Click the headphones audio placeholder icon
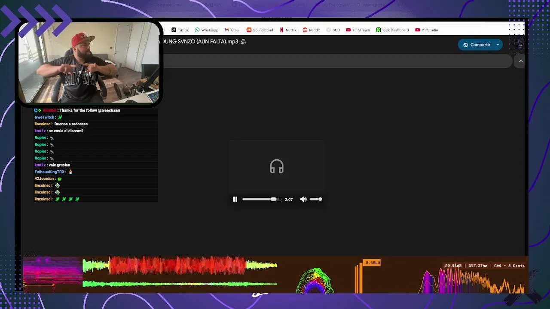 (277, 167)
